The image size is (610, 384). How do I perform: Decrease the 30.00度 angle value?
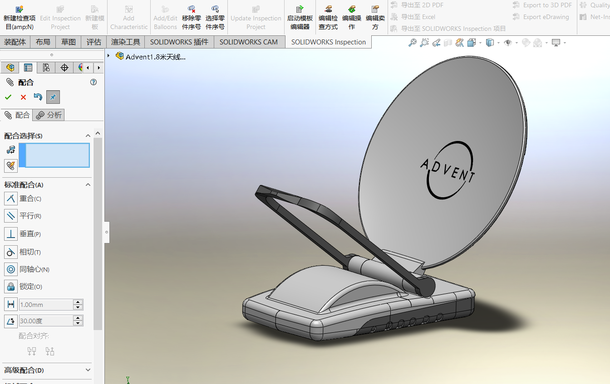tap(78, 323)
